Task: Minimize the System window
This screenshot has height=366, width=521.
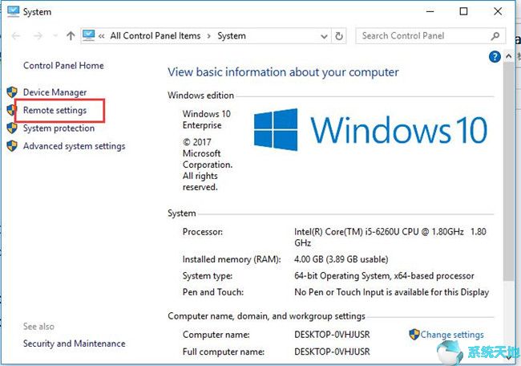Action: click(x=430, y=11)
